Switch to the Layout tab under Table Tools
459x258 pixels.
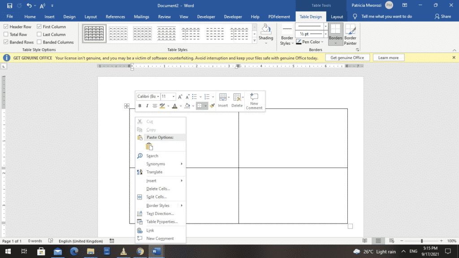[x=337, y=16]
